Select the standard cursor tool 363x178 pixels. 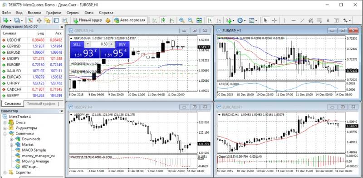click(265, 20)
